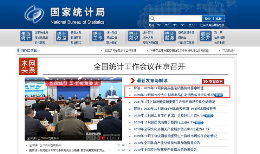Open the 信息公开 navigation block

(x=206, y=36)
